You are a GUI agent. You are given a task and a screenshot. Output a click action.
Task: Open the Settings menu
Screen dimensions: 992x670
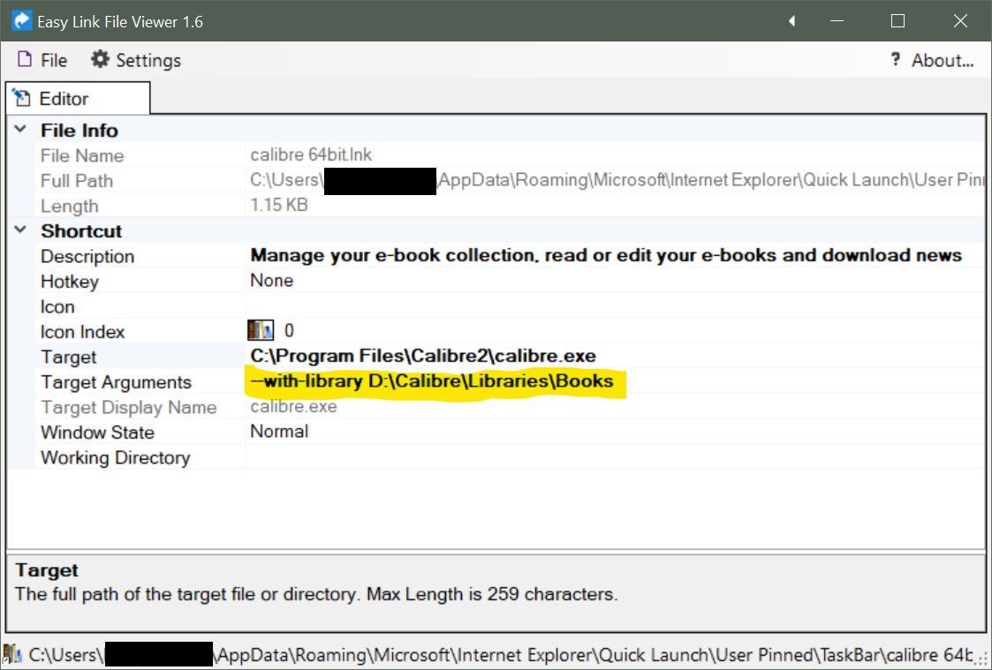(x=135, y=60)
